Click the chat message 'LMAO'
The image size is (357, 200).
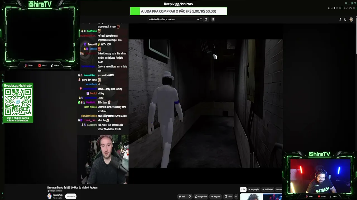100,98
